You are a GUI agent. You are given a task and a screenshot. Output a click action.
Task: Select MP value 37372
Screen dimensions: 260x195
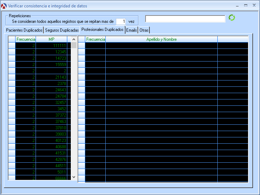point(51,115)
